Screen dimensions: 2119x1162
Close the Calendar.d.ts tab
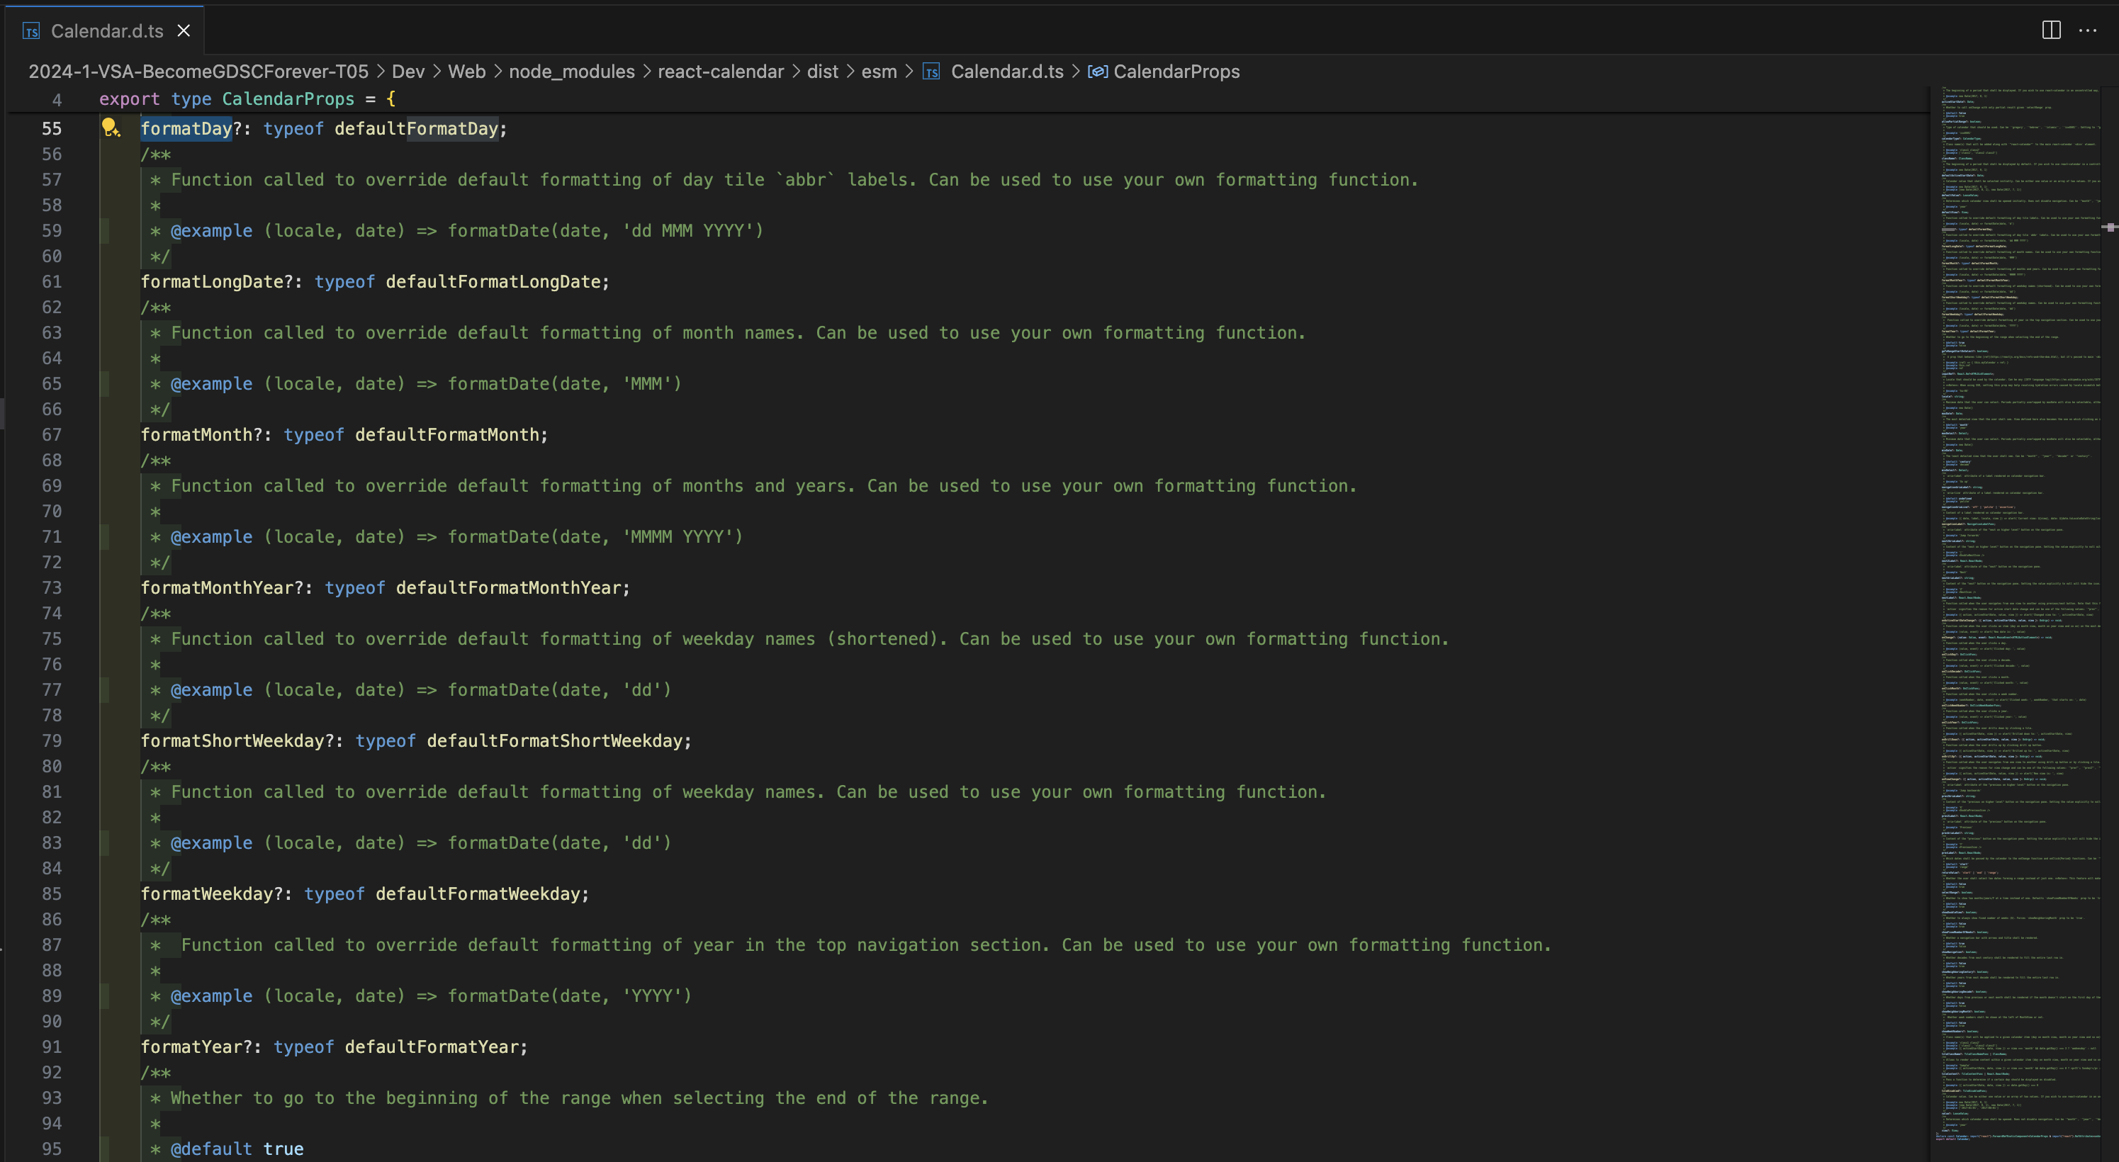click(184, 30)
